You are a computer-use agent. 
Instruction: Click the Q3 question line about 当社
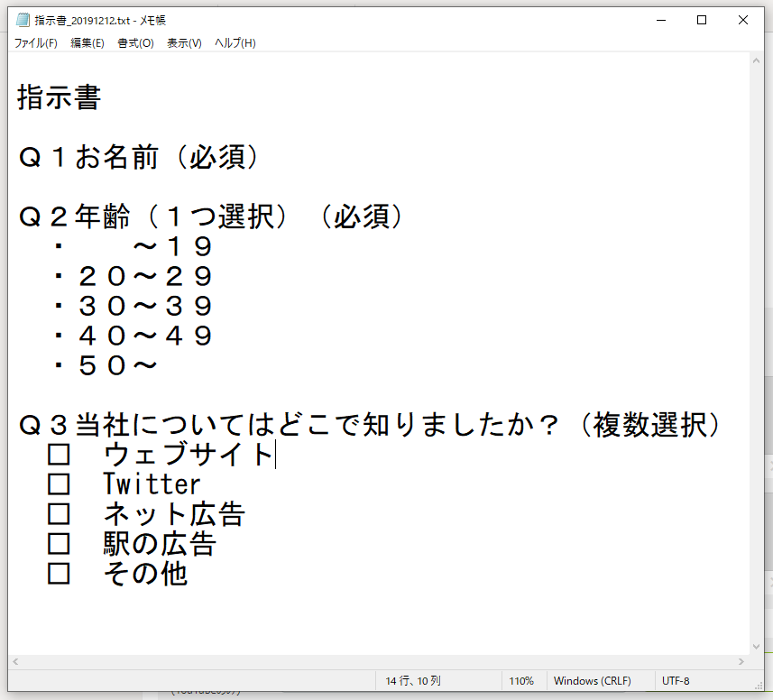[369, 425]
